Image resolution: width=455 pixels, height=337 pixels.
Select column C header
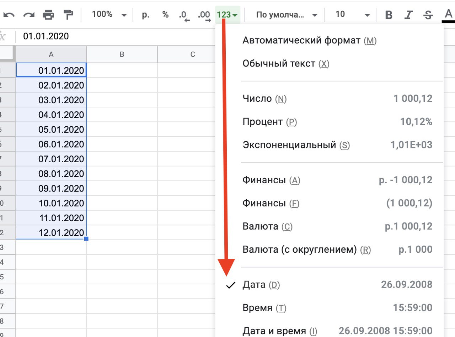193,54
